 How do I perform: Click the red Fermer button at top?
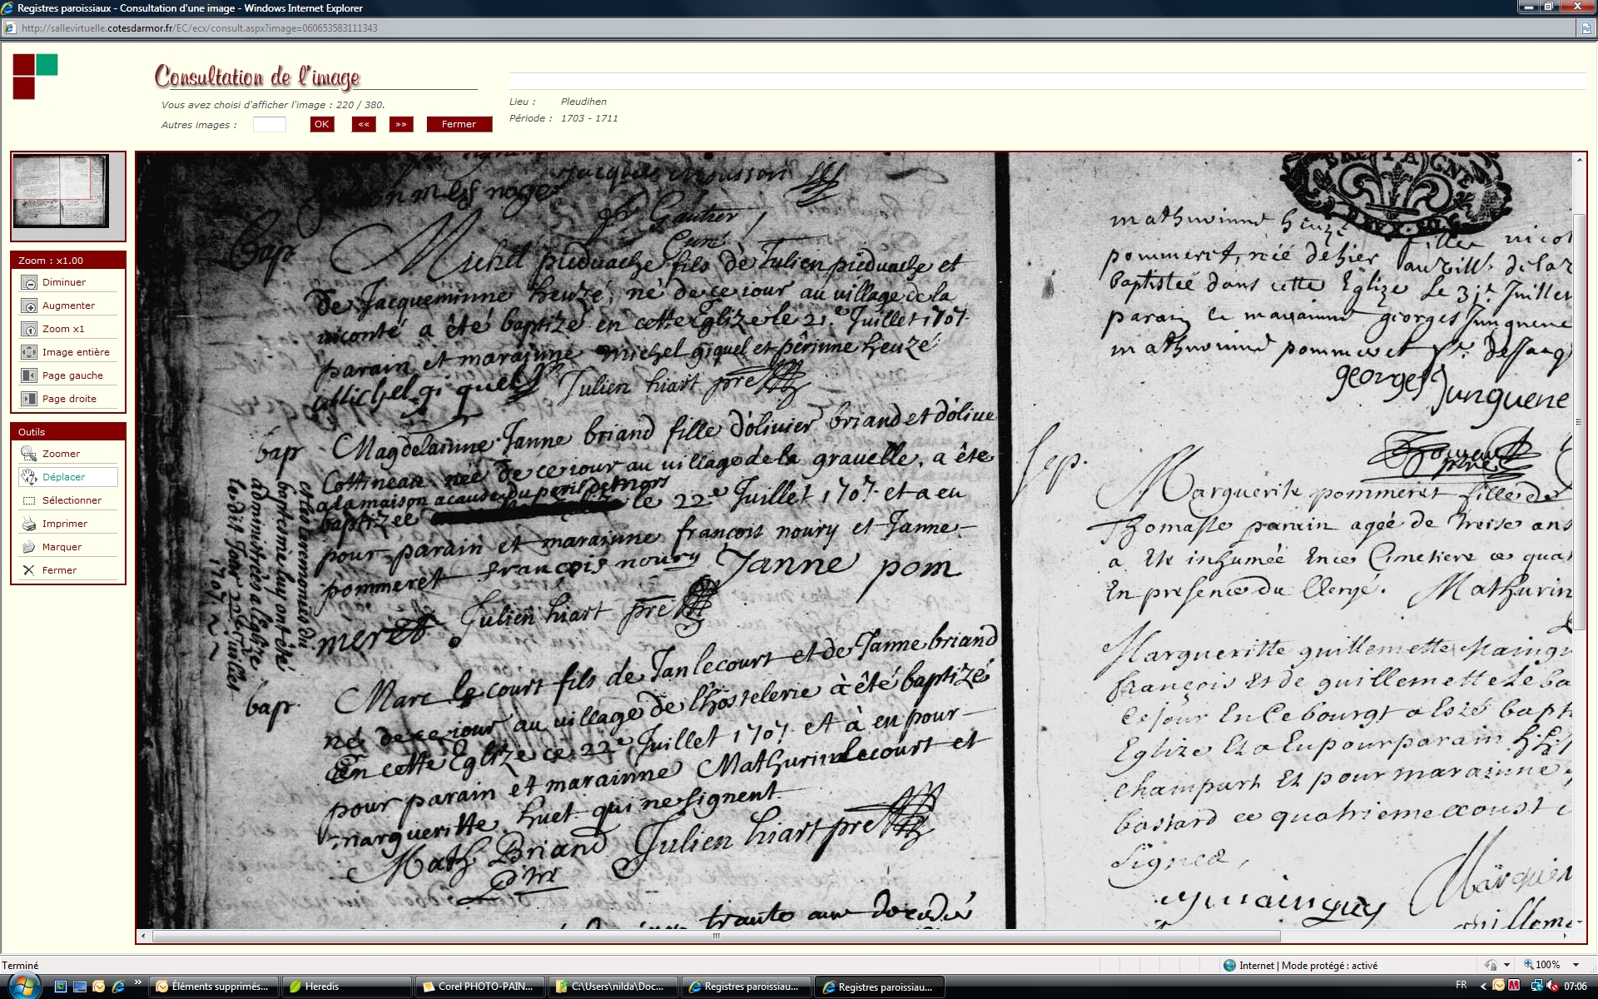459,125
